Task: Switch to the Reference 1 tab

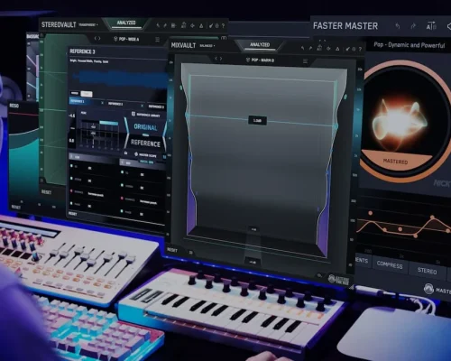Action: (85, 102)
